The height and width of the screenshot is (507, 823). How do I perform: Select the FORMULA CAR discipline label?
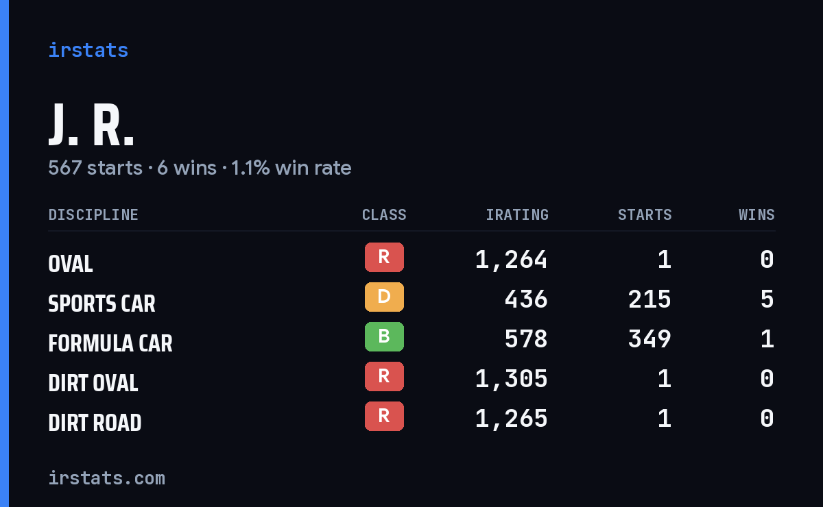pos(110,343)
